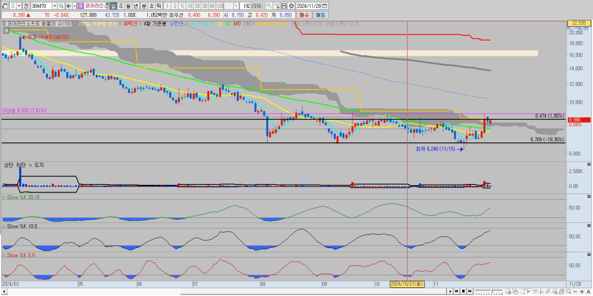Switch to minute 분 chart period

click(x=144, y=6)
